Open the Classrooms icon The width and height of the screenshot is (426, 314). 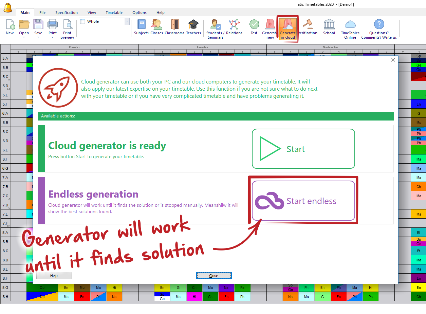[x=174, y=25]
